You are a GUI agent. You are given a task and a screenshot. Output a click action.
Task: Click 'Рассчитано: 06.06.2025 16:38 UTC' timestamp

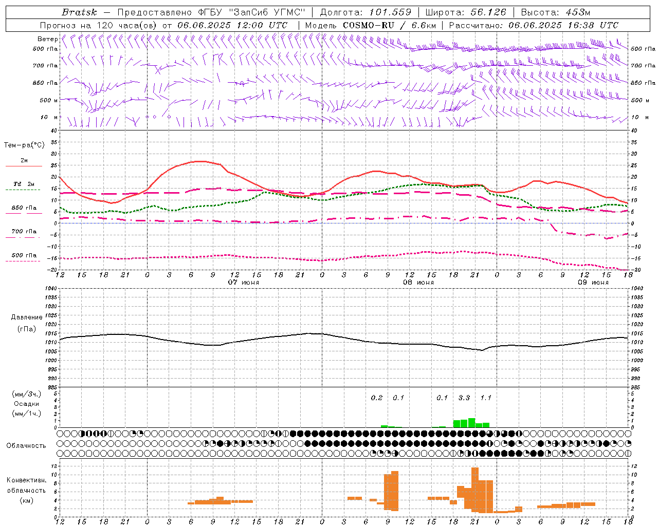pos(534,25)
